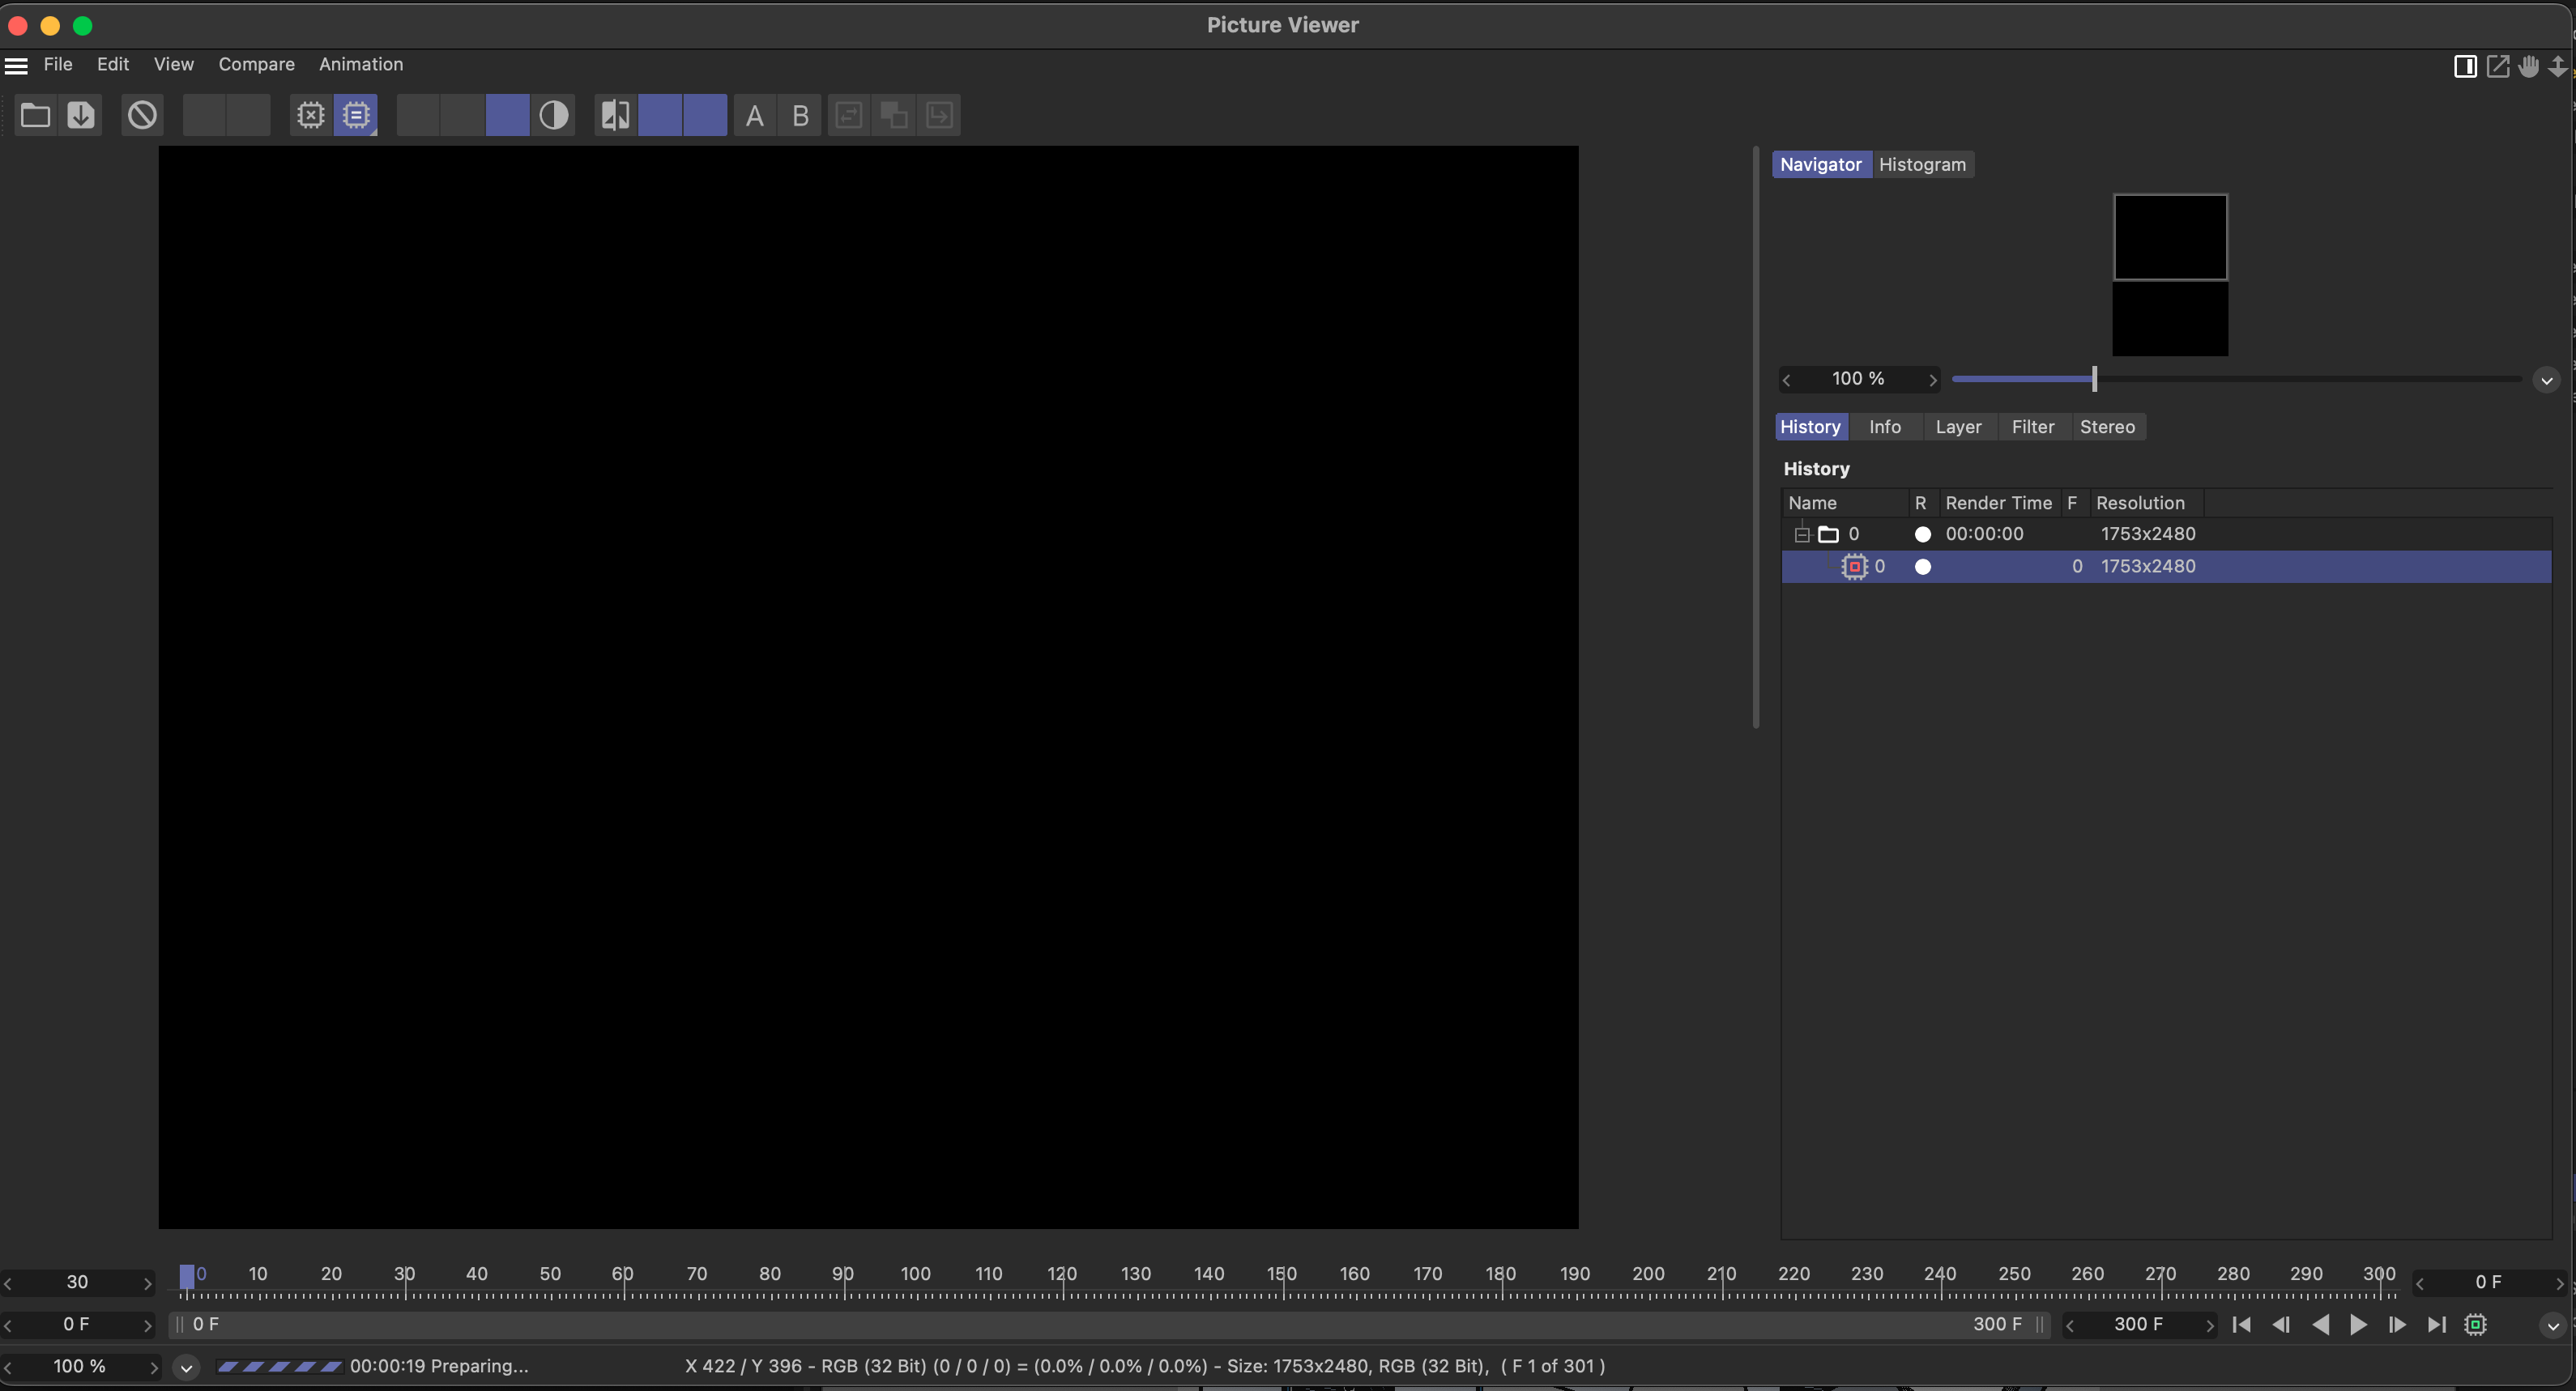This screenshot has height=1391, width=2576.
Task: Click the bent-arrow icon at toolbar end
Action: (939, 116)
